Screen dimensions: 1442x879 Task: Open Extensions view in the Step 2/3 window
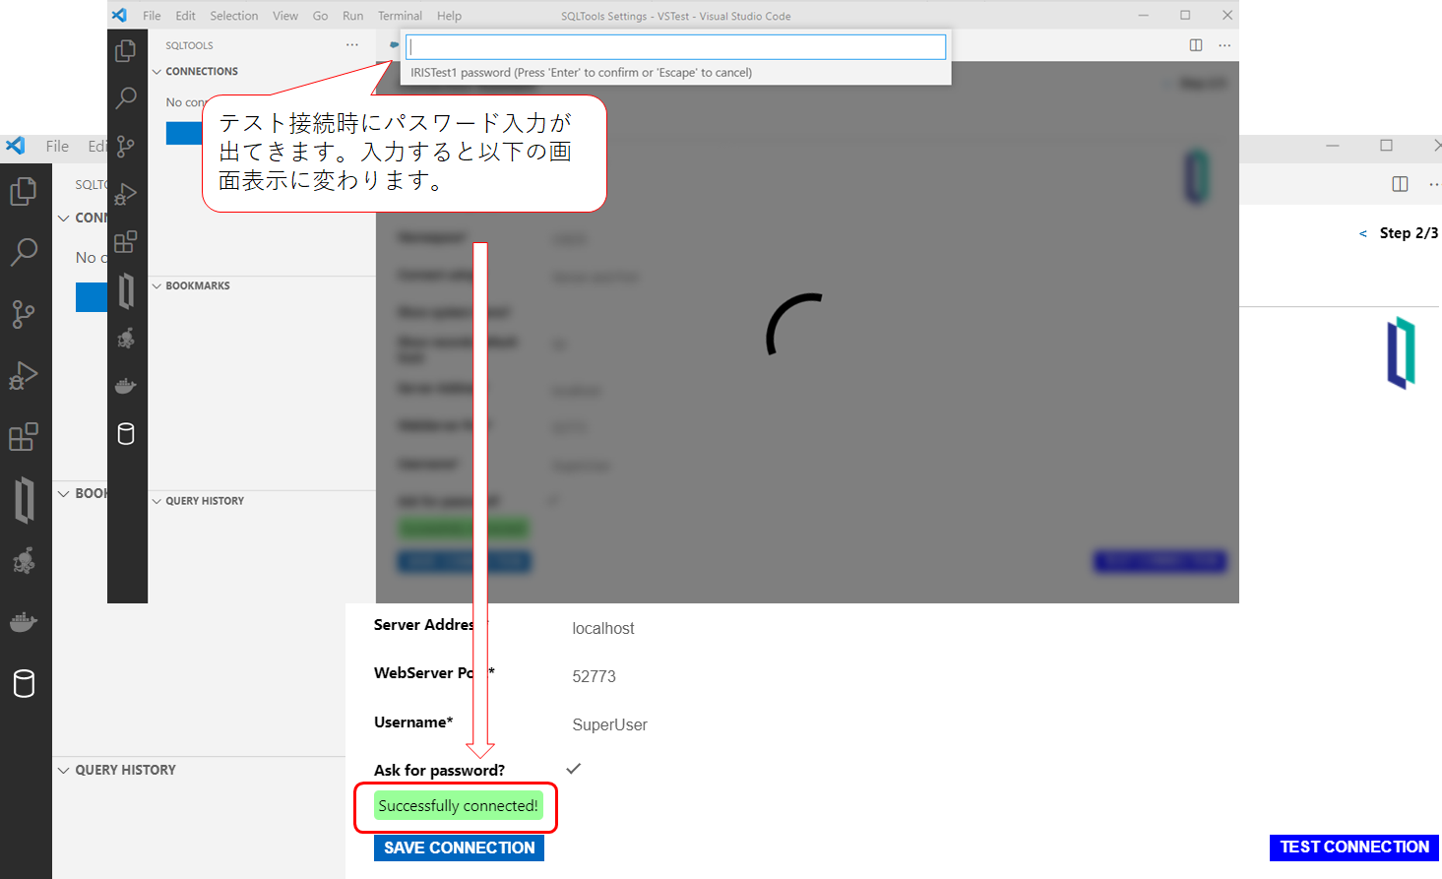click(x=24, y=436)
